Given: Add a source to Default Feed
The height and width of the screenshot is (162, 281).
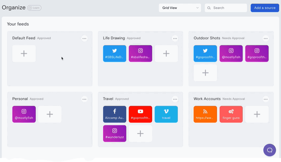Looking at the screenshot, I should tap(24, 53).
